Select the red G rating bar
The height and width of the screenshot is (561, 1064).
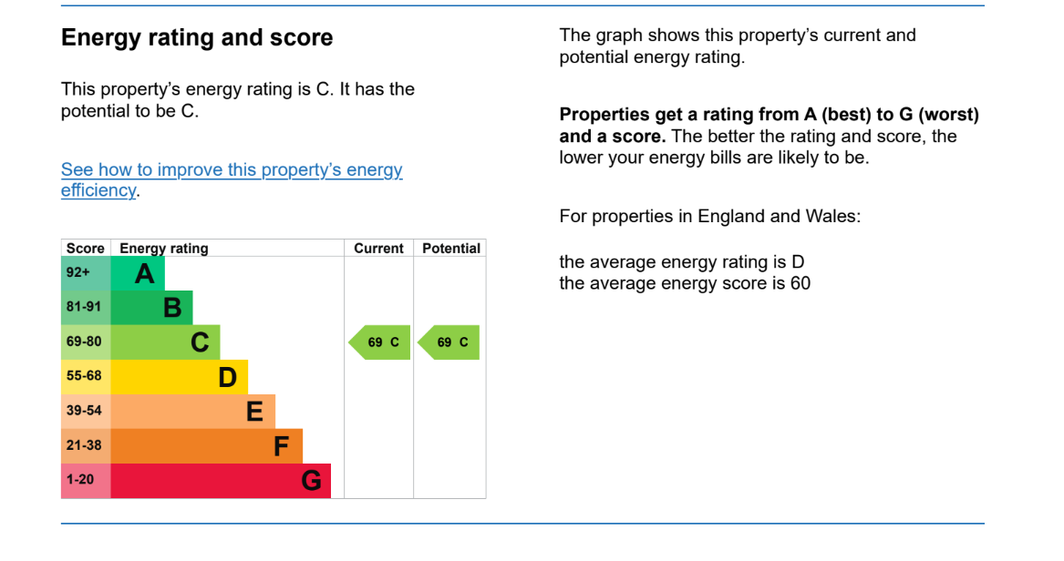point(221,481)
